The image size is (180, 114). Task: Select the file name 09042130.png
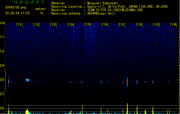point(16,7)
